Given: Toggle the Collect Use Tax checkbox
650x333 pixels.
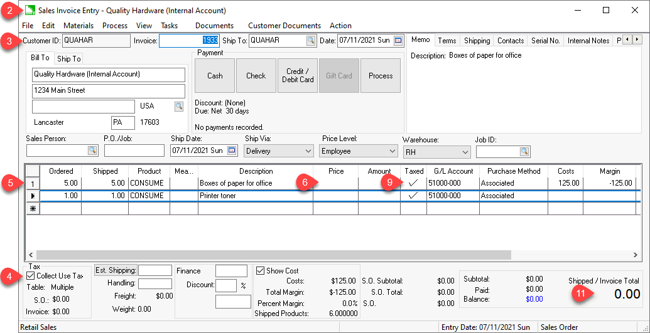Looking at the screenshot, I should [x=31, y=276].
